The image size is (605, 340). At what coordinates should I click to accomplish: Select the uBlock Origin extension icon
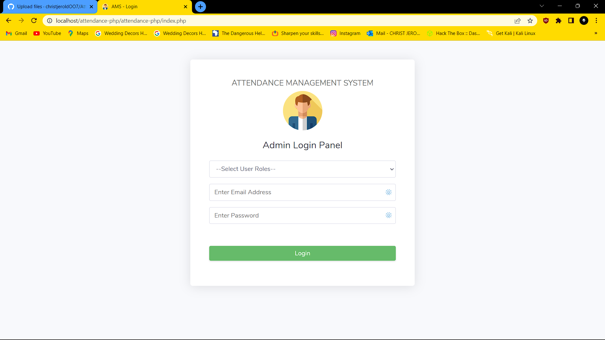546,20
